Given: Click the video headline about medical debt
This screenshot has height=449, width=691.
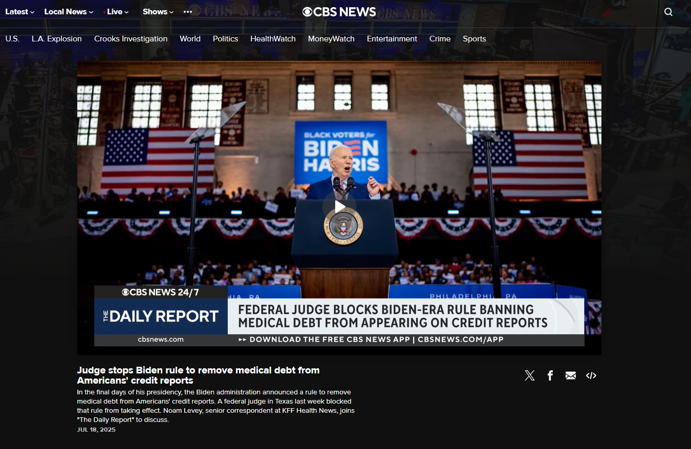Looking at the screenshot, I should (198, 375).
